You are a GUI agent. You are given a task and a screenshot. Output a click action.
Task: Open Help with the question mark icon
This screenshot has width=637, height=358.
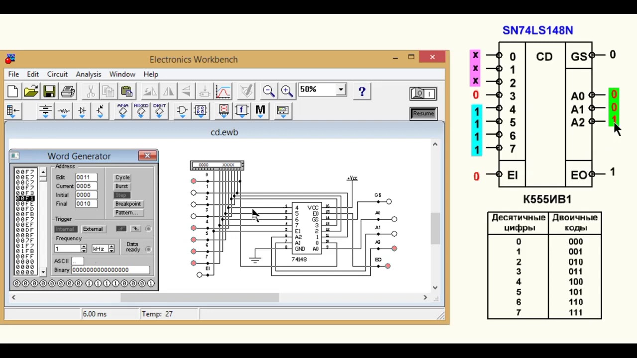pos(362,91)
